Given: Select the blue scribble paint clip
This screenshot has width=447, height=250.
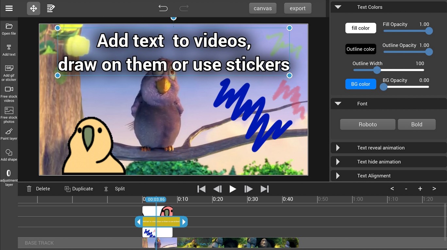Looking at the screenshot, I should 157,232.
